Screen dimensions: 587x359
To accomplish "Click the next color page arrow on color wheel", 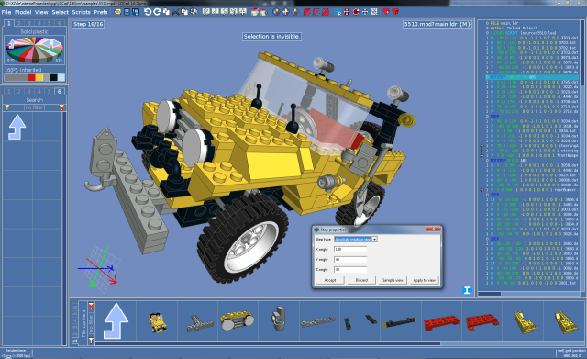I will click(x=56, y=44).
